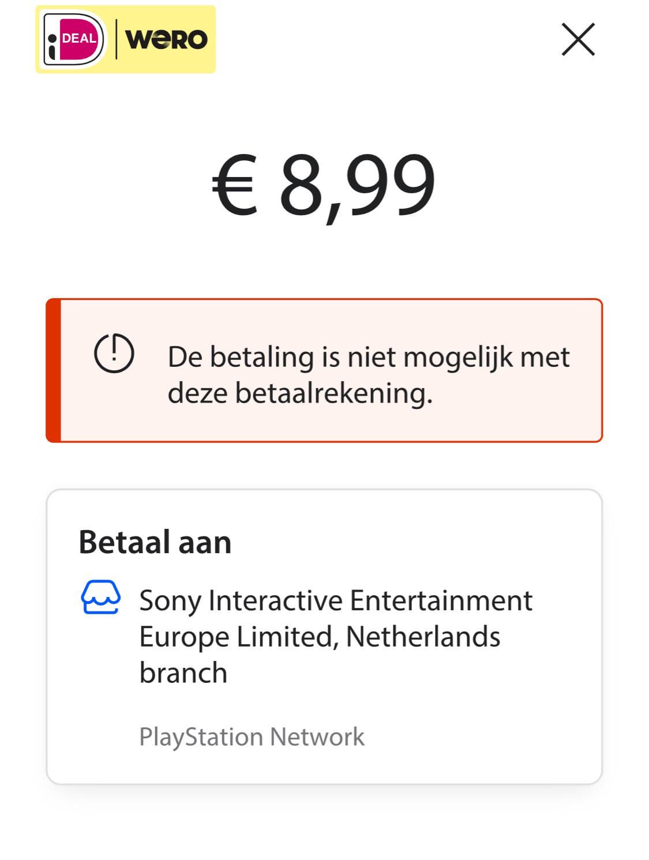Click 'Sony Interactive Entertainment' merchant name

coord(336,600)
